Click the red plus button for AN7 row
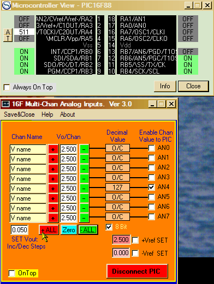The height and width of the screenshot is (284, 214). pos(53,218)
